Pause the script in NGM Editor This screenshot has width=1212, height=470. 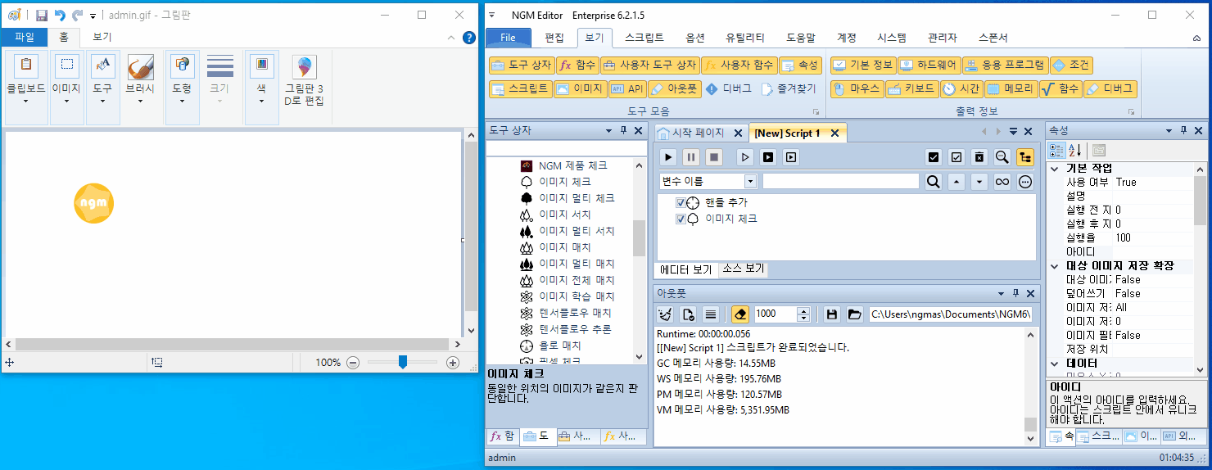tap(691, 156)
